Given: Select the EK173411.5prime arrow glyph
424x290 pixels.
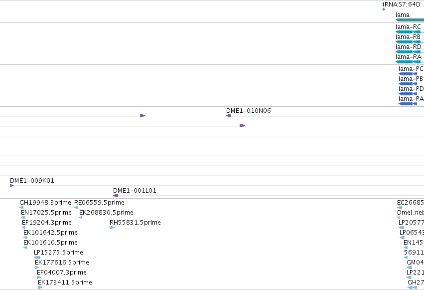Looking at the screenshot, I should (x=40, y=288).
